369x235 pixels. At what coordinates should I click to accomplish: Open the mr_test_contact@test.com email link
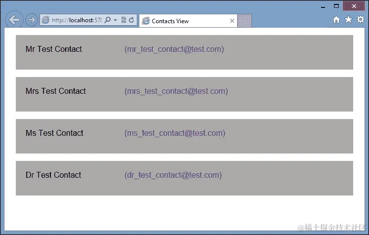pos(174,49)
